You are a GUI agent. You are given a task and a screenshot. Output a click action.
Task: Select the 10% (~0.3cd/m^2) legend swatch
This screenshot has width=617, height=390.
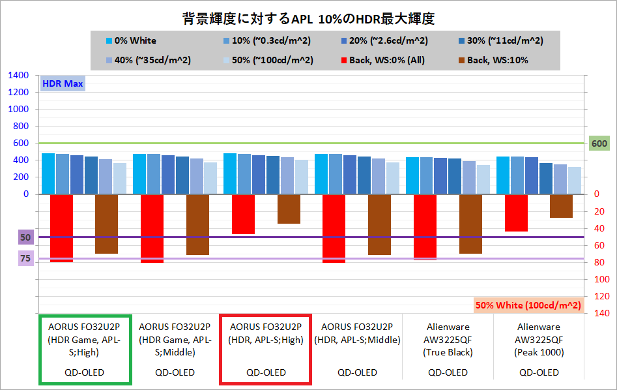(226, 40)
